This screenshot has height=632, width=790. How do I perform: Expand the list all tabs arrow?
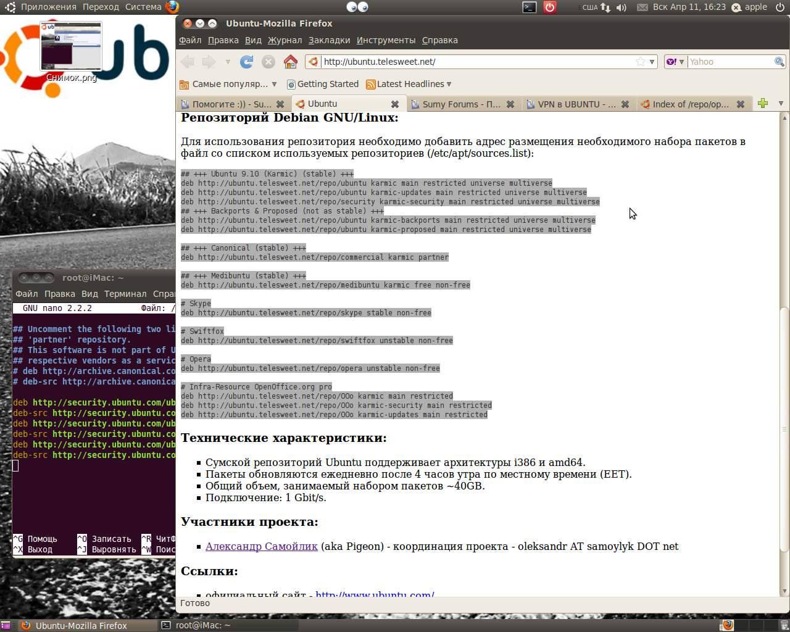[x=781, y=104]
